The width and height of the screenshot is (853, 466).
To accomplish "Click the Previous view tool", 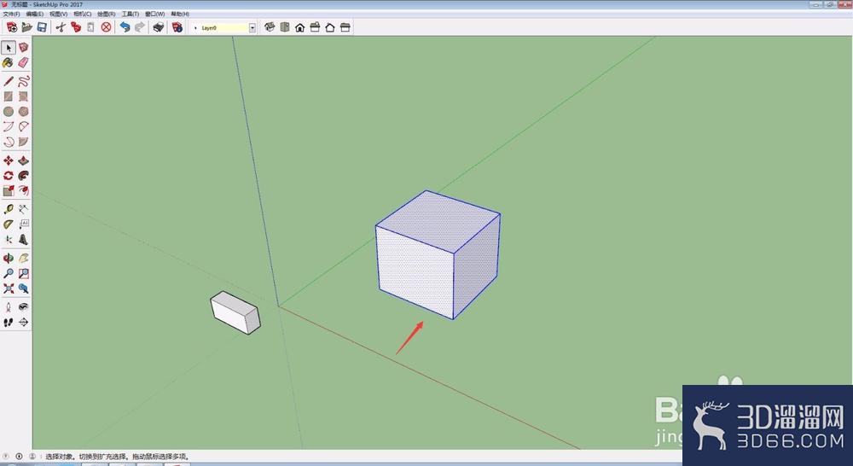I will pyautogui.click(x=23, y=288).
